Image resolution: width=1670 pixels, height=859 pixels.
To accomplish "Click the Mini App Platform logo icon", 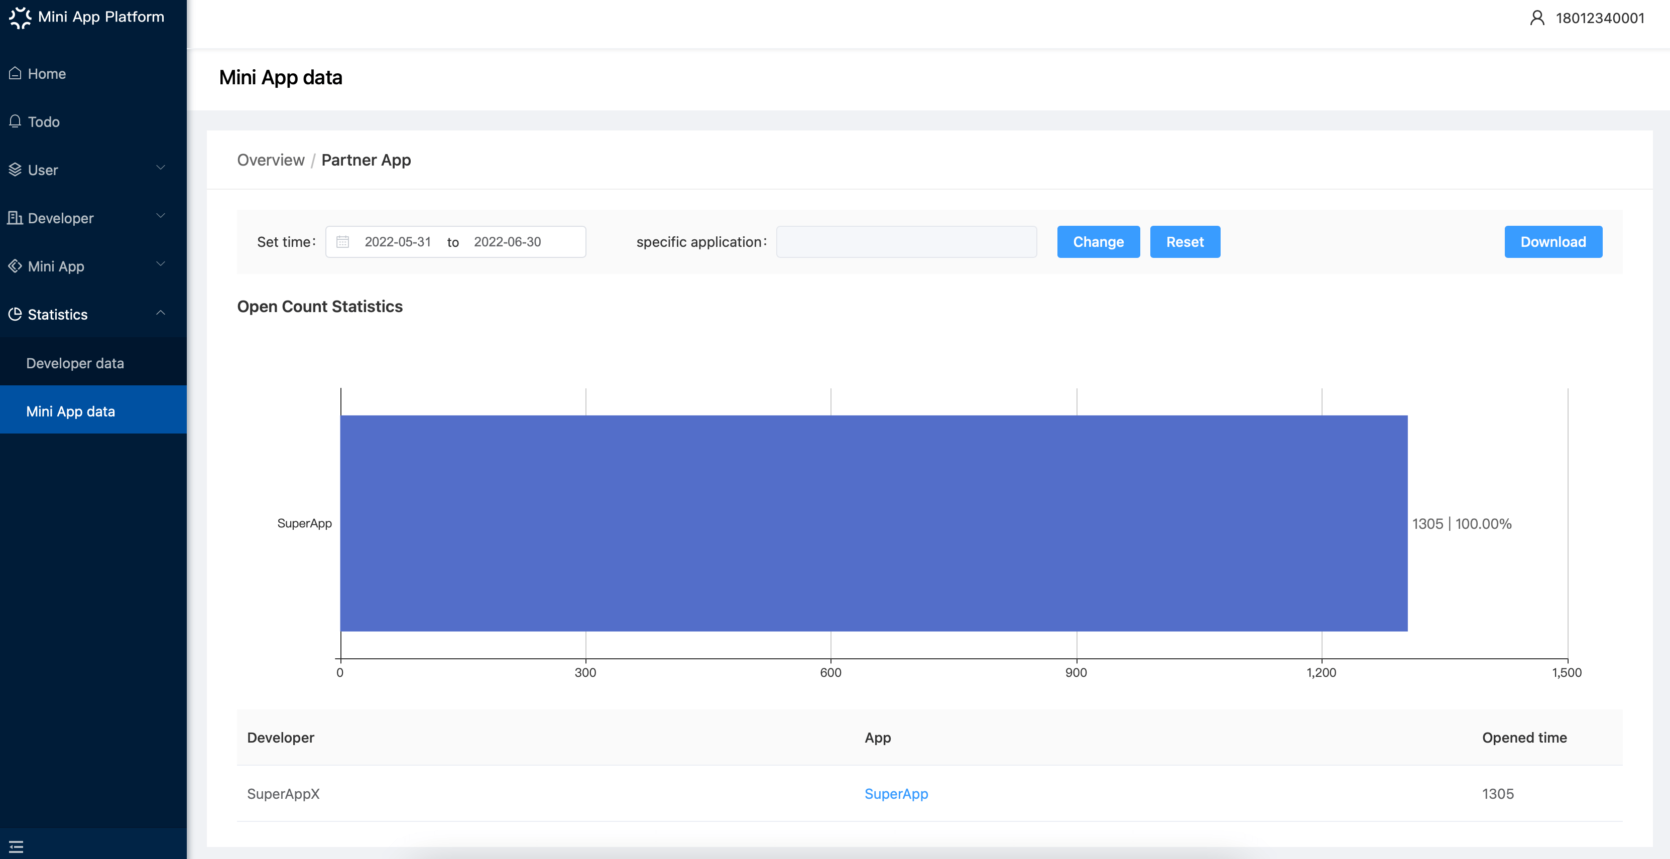I will (20, 18).
